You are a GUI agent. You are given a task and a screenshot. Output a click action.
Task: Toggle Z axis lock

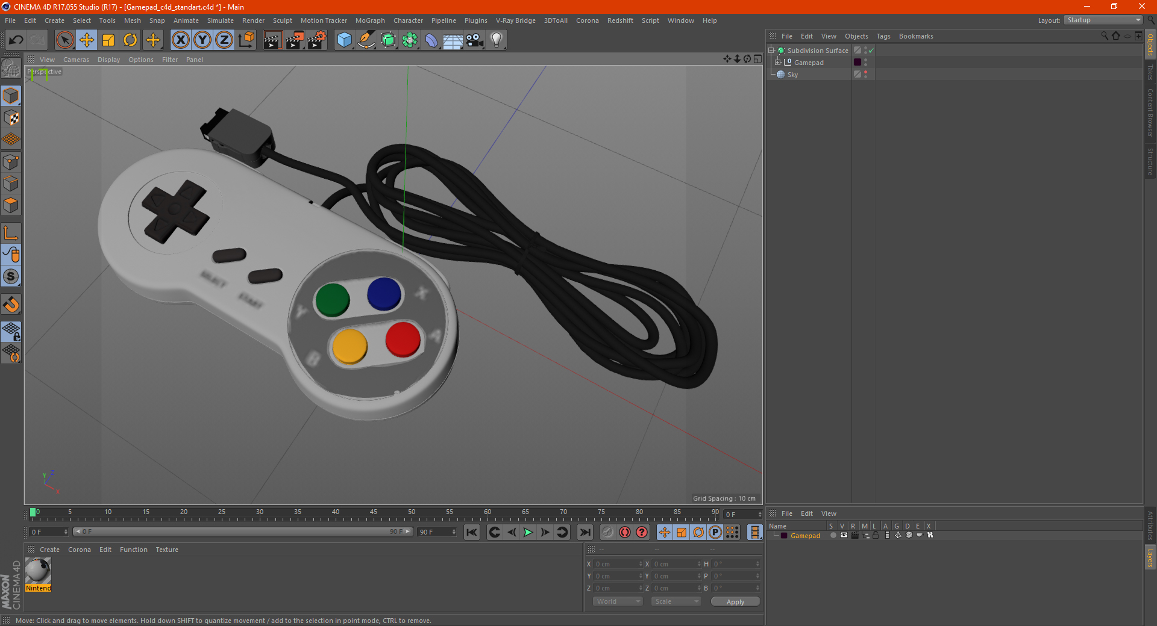[x=224, y=40]
